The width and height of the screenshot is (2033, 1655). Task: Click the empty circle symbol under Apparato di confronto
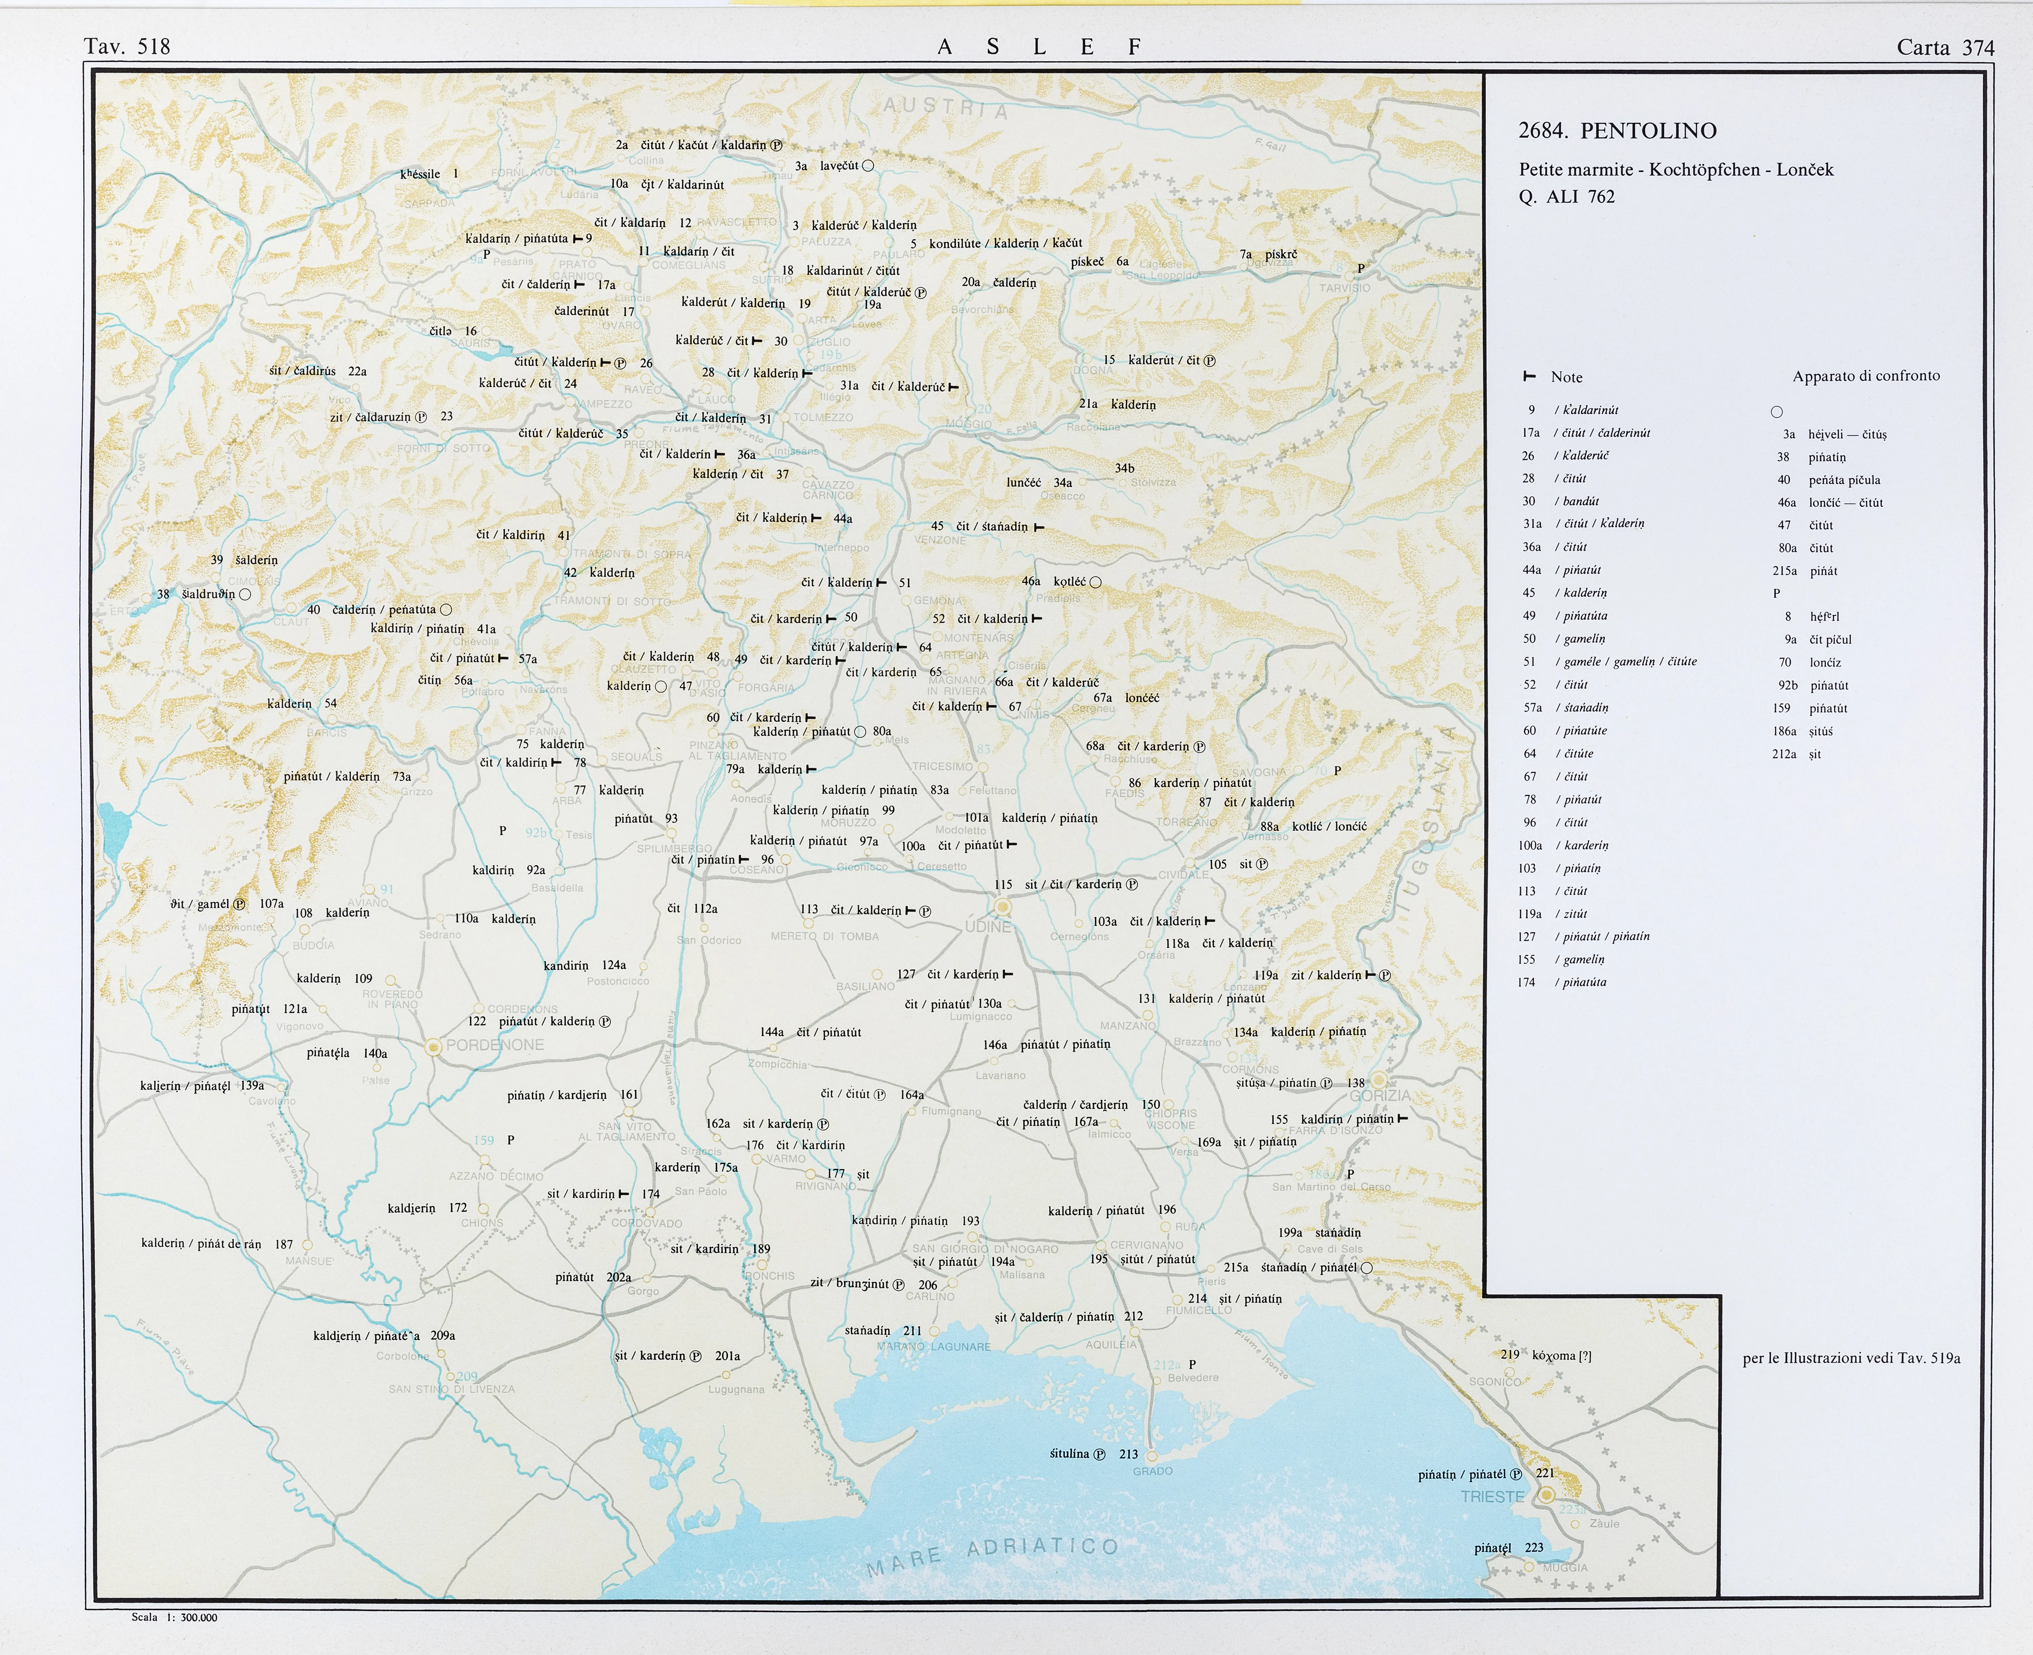(x=1777, y=412)
